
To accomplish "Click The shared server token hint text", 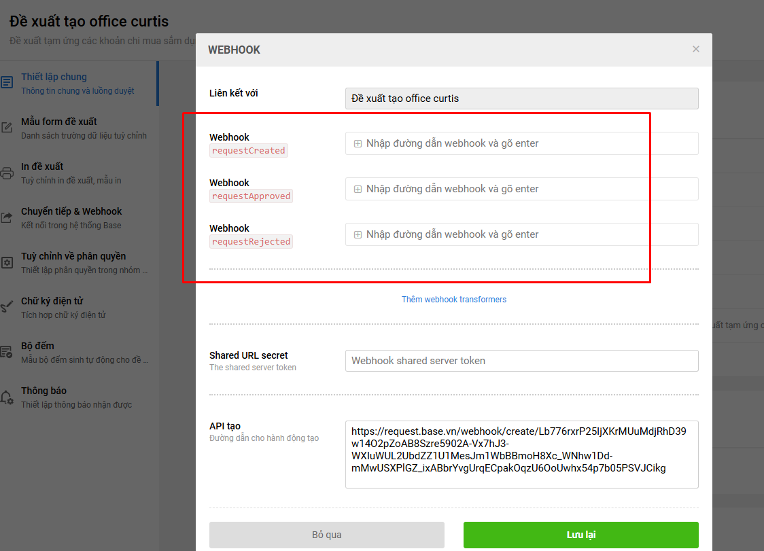I will (253, 368).
